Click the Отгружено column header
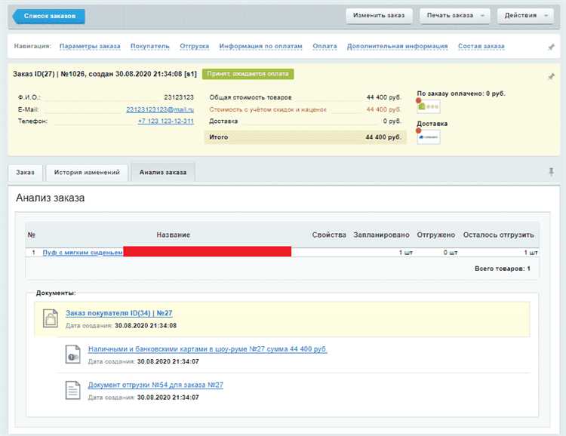 pyautogui.click(x=436, y=235)
